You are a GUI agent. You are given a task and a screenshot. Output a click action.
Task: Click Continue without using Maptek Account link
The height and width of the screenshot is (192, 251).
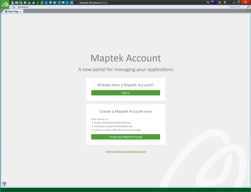[x=126, y=152]
